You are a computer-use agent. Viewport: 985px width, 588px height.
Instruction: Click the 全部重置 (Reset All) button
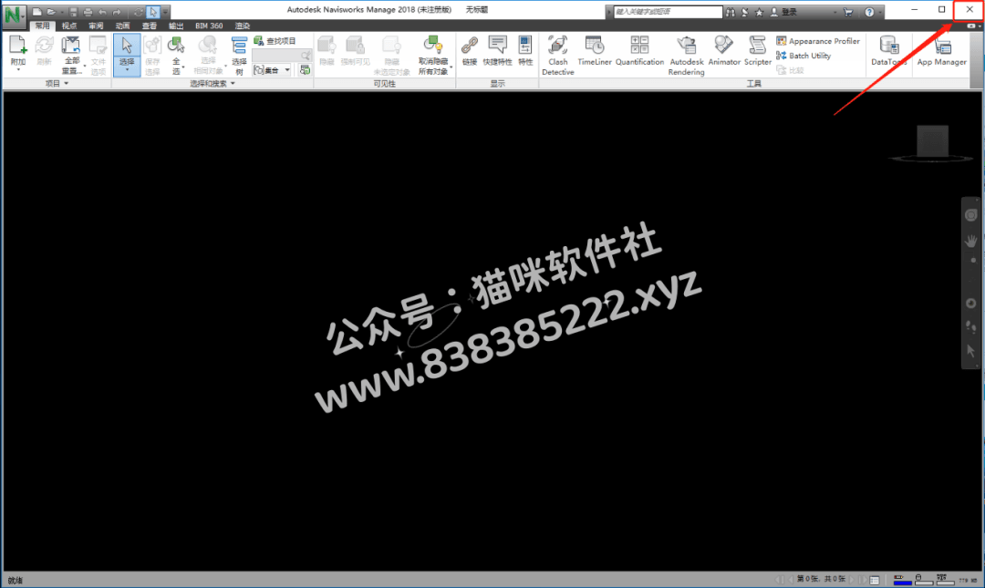(72, 55)
